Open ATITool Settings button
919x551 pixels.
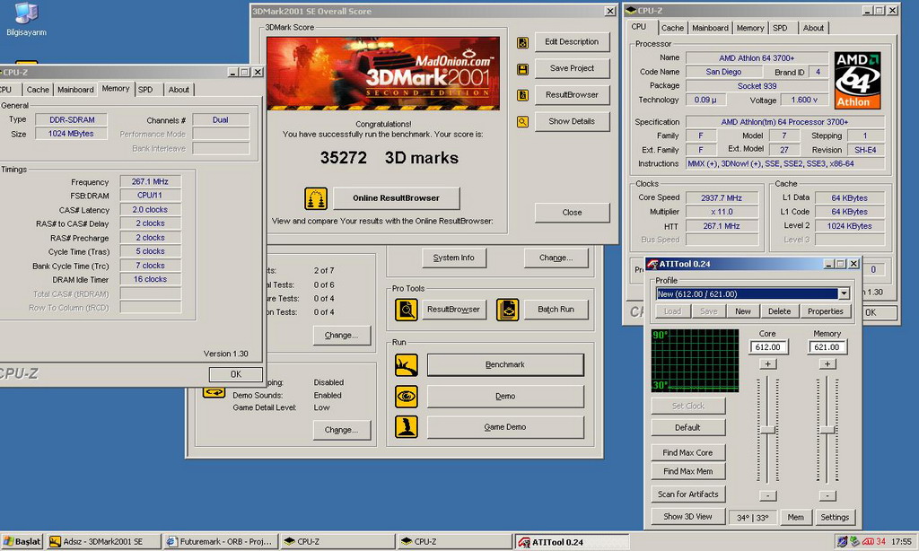tap(835, 517)
